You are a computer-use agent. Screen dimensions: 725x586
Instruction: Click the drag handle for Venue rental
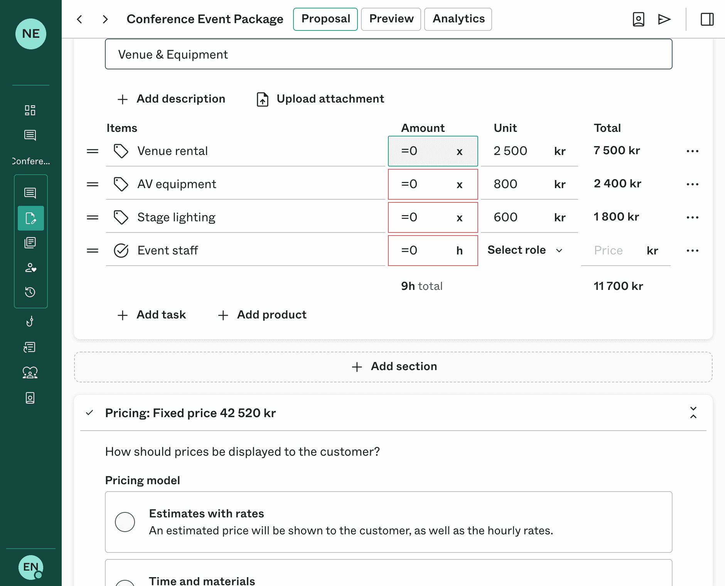tap(93, 151)
